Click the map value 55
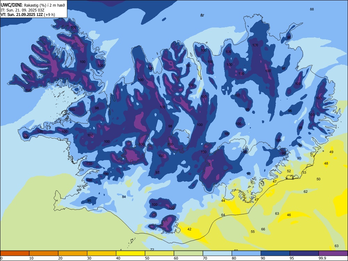Screen dimensions: 348x261 click(x=253, y=232)
